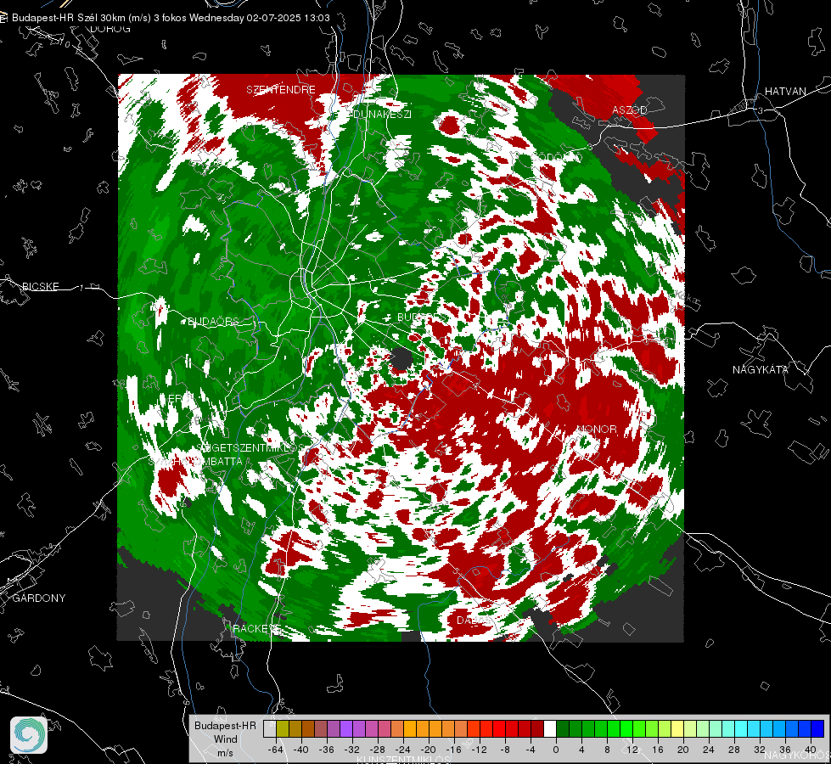Click the GARDONY town label
831x764 pixels.
click(x=39, y=598)
